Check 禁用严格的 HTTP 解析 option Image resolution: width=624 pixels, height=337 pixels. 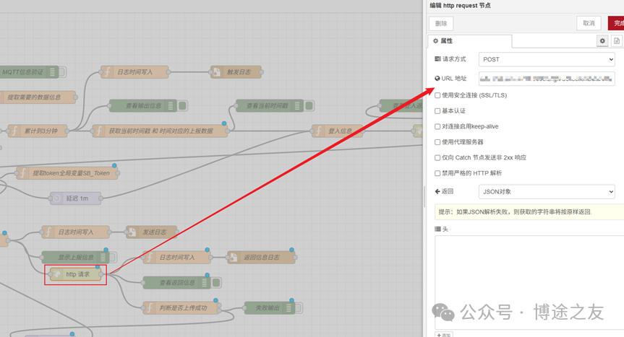(x=437, y=173)
